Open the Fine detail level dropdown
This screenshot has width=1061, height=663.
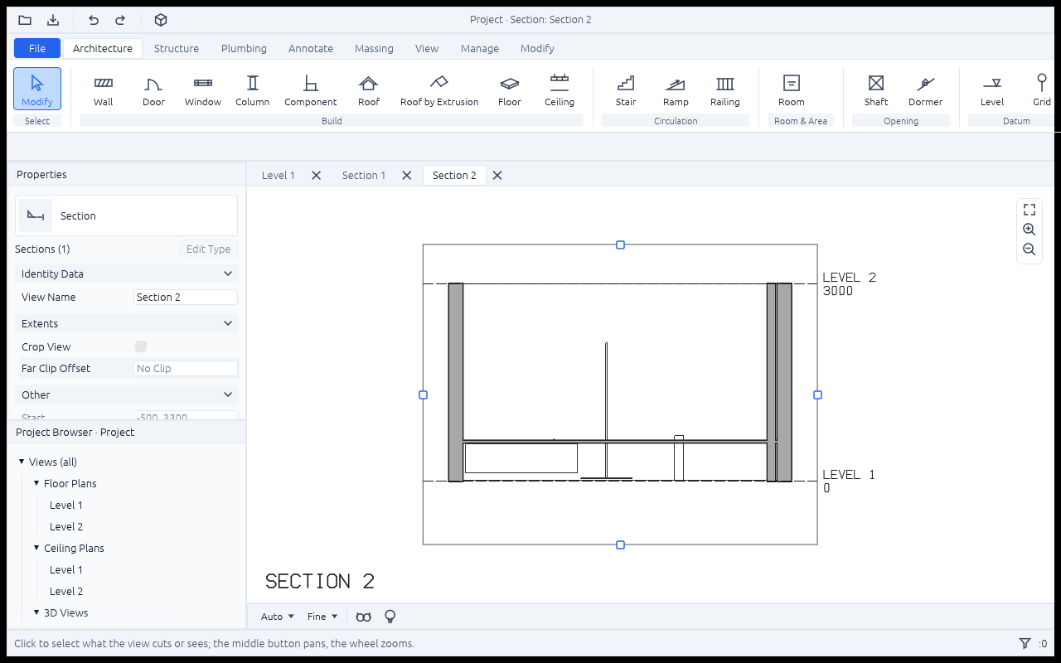coord(322,617)
